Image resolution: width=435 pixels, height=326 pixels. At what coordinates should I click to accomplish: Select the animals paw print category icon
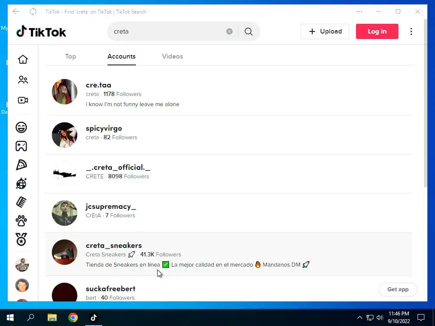coord(21,221)
